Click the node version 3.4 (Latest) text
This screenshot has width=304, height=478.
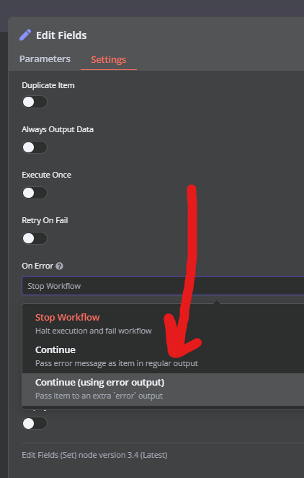click(94, 455)
